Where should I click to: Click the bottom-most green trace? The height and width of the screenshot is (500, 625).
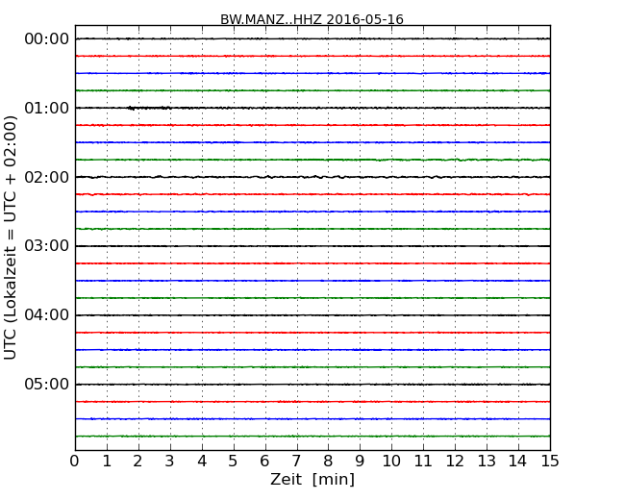pyautogui.click(x=312, y=437)
